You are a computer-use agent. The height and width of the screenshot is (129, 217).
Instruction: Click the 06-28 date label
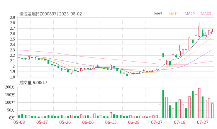(x=134, y=122)
